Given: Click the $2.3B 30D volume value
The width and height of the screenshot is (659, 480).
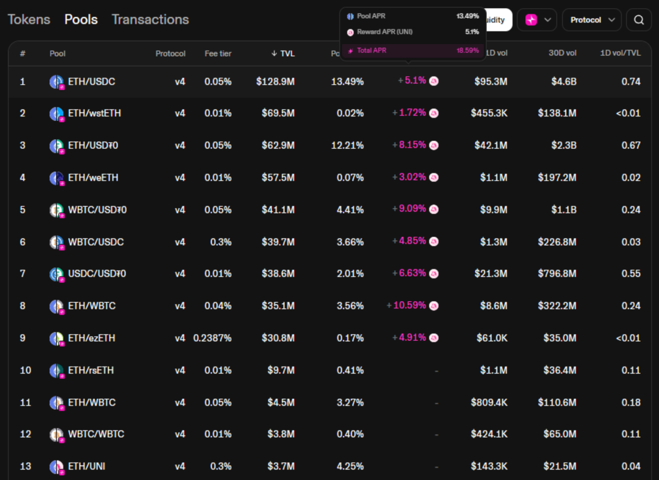Looking at the screenshot, I should click(x=564, y=145).
